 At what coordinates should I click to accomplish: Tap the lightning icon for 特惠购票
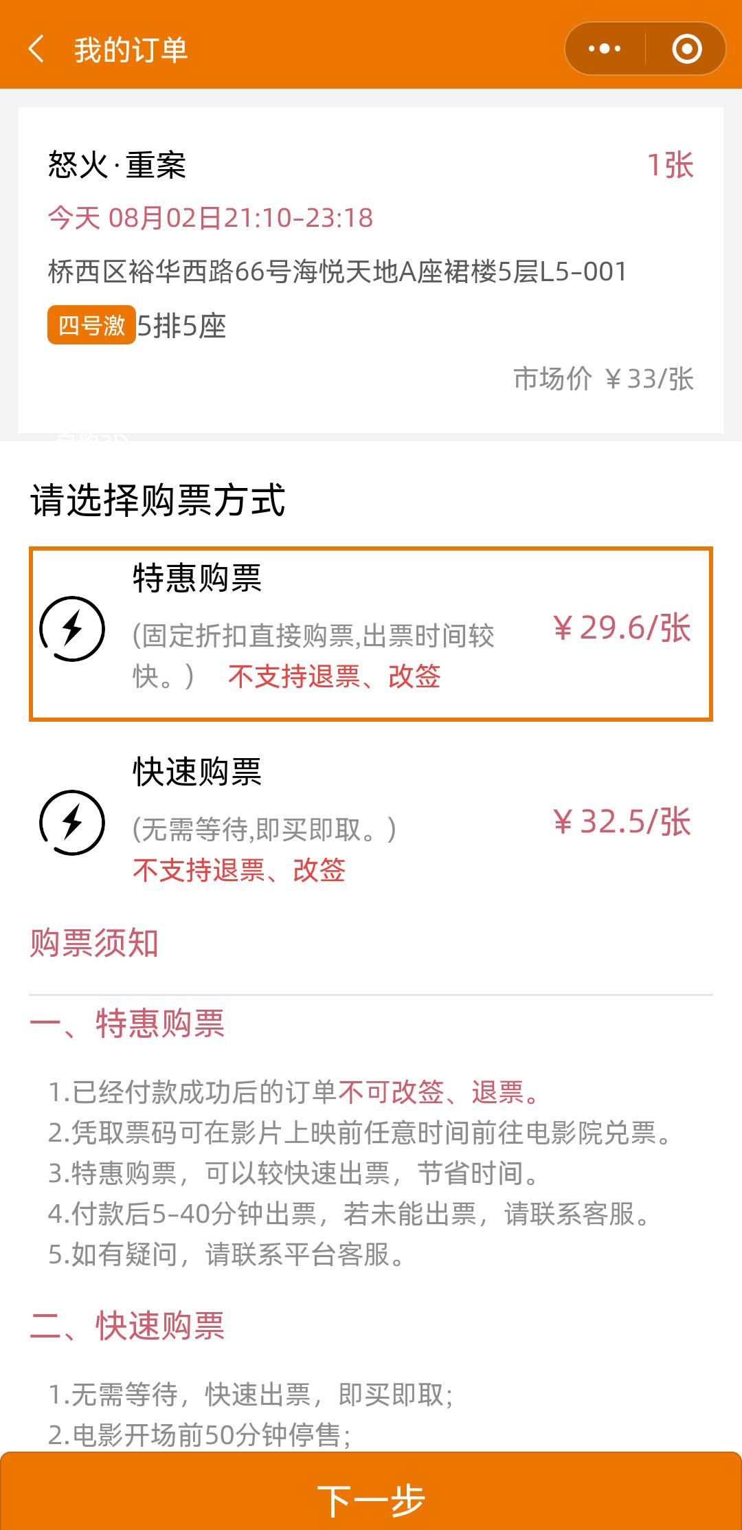(x=72, y=629)
